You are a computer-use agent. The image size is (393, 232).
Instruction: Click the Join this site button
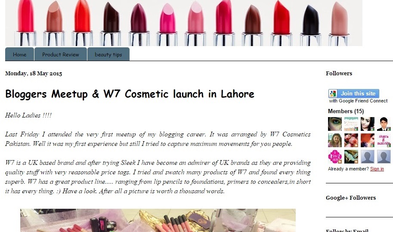354,93
